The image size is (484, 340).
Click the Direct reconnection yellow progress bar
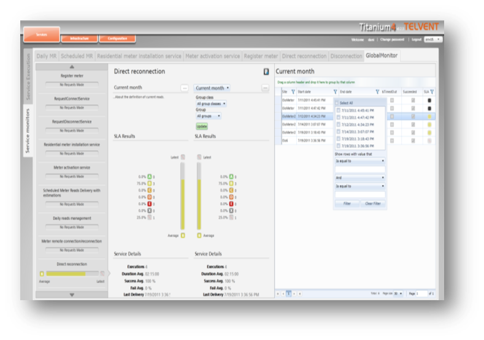72,274
